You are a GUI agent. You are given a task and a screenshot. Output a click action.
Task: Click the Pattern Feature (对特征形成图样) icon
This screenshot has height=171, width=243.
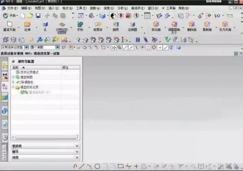(x=62, y=24)
